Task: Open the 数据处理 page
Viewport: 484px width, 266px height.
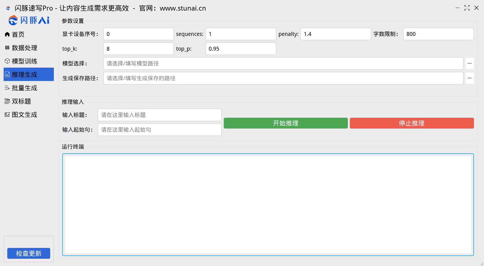Action: tap(29, 48)
